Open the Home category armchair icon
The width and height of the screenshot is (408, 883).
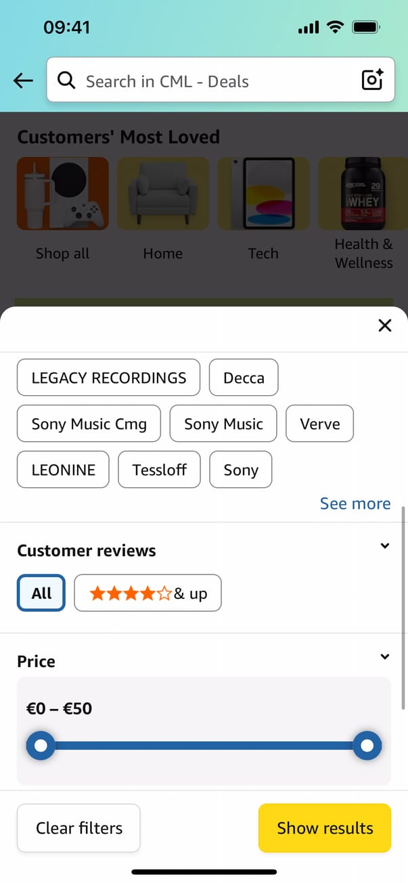(x=162, y=194)
